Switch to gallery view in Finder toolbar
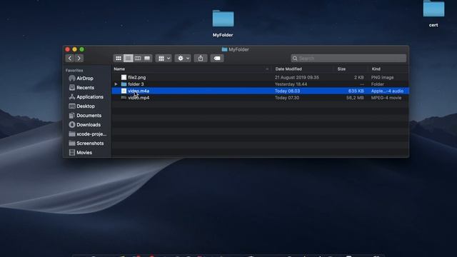Screen dimensions: 457x257 click(147, 59)
